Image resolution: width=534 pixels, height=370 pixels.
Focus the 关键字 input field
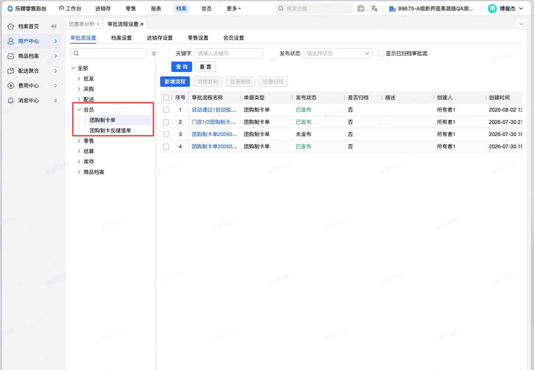coord(229,53)
